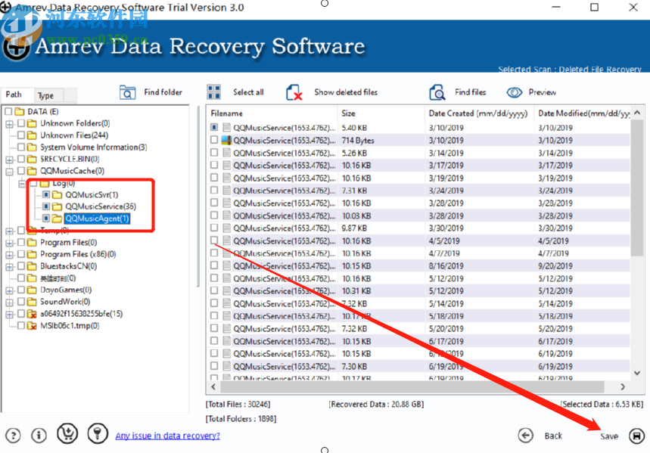The image size is (650, 453).
Task: Click the scroll left arrow of file list
Action: (x=213, y=386)
